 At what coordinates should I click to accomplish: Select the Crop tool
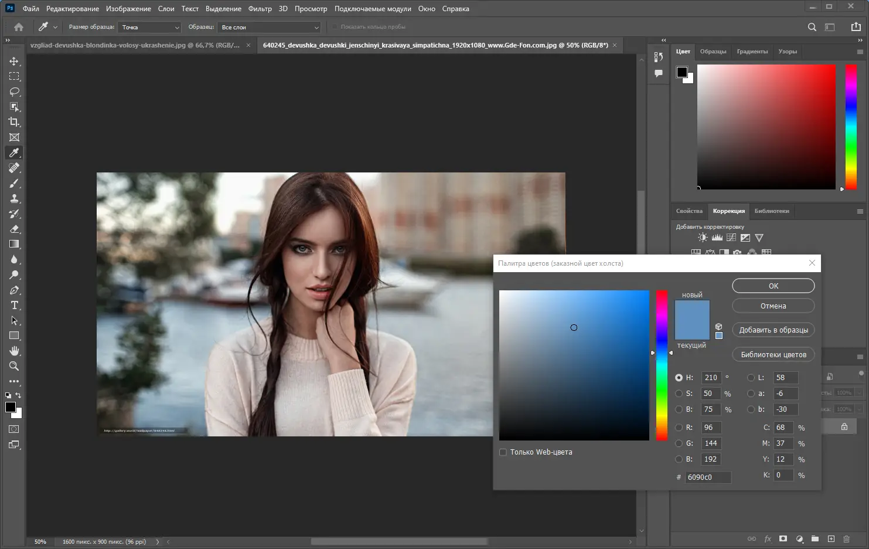(14, 122)
